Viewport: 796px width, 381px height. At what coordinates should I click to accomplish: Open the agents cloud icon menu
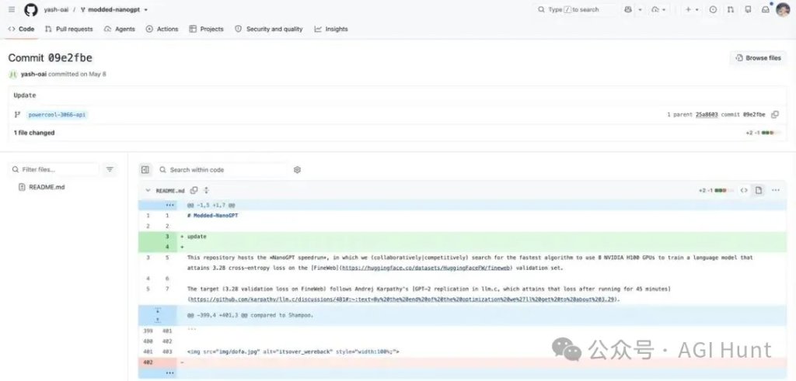click(658, 9)
